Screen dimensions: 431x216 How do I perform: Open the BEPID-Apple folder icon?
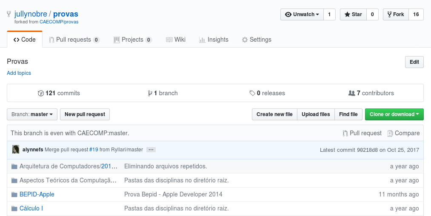coord(14,195)
